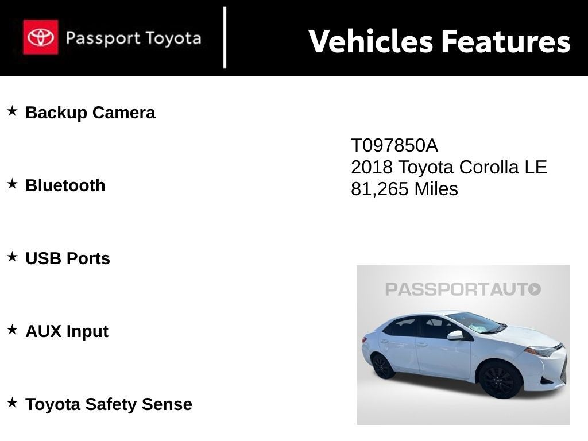Click the white vertical divider in the header

225,38
